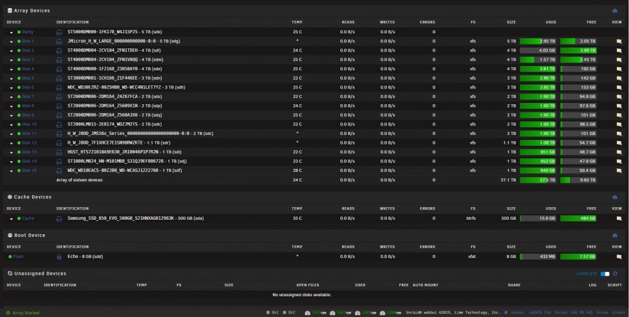Screen dimensions: 629x317
Task: Open the Disk 11 device link
Action: point(30,134)
